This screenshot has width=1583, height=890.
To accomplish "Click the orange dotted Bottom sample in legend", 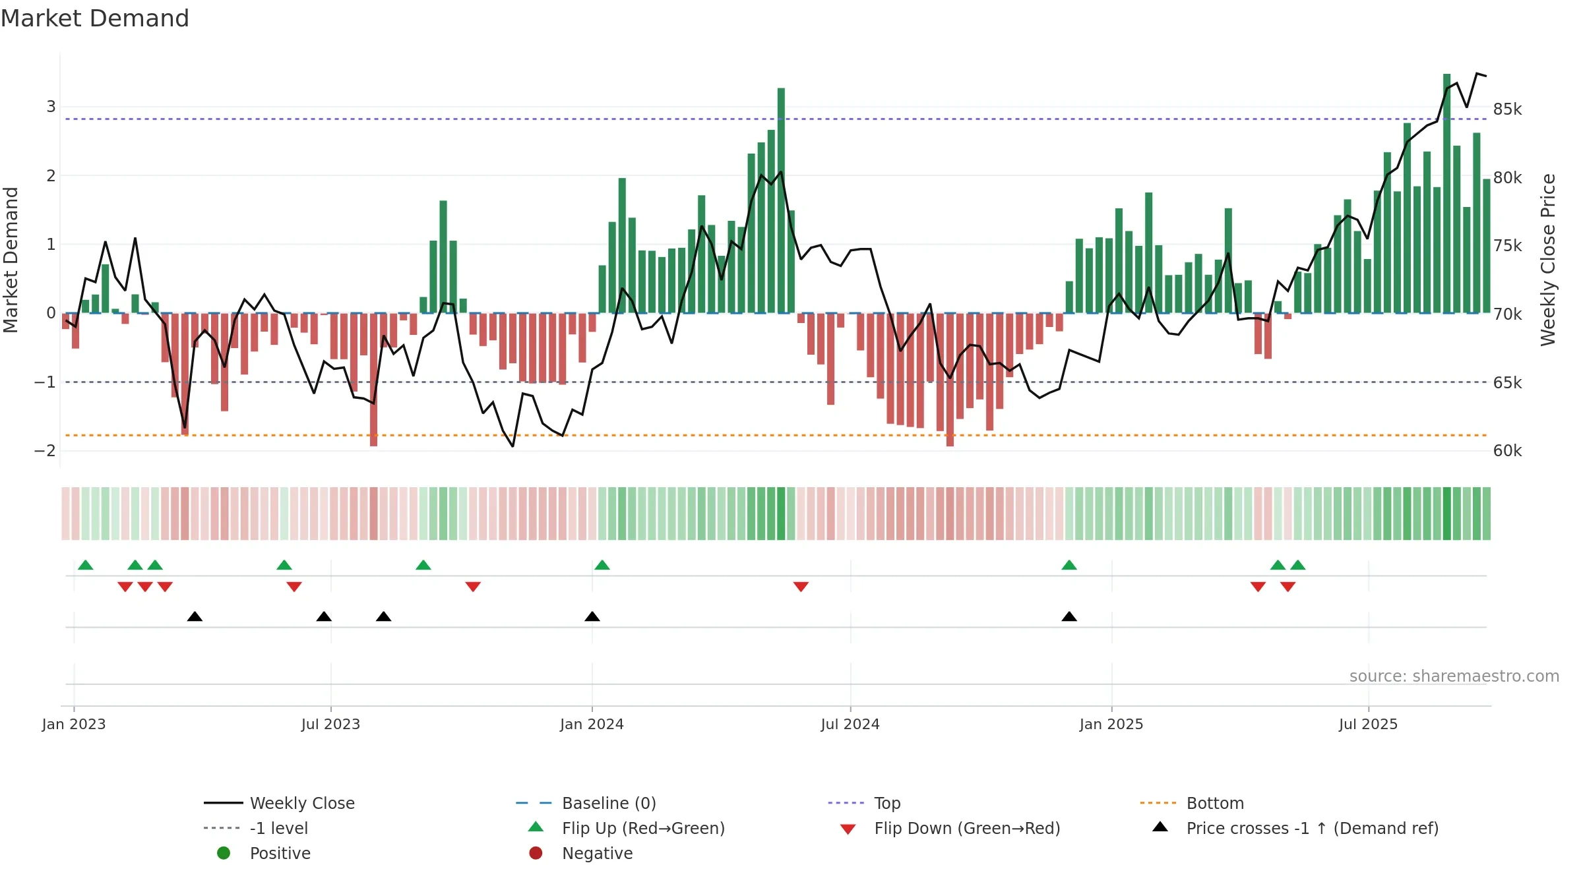I will tap(1160, 803).
